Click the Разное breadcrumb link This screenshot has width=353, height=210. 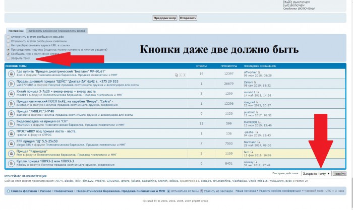tap(45, 191)
